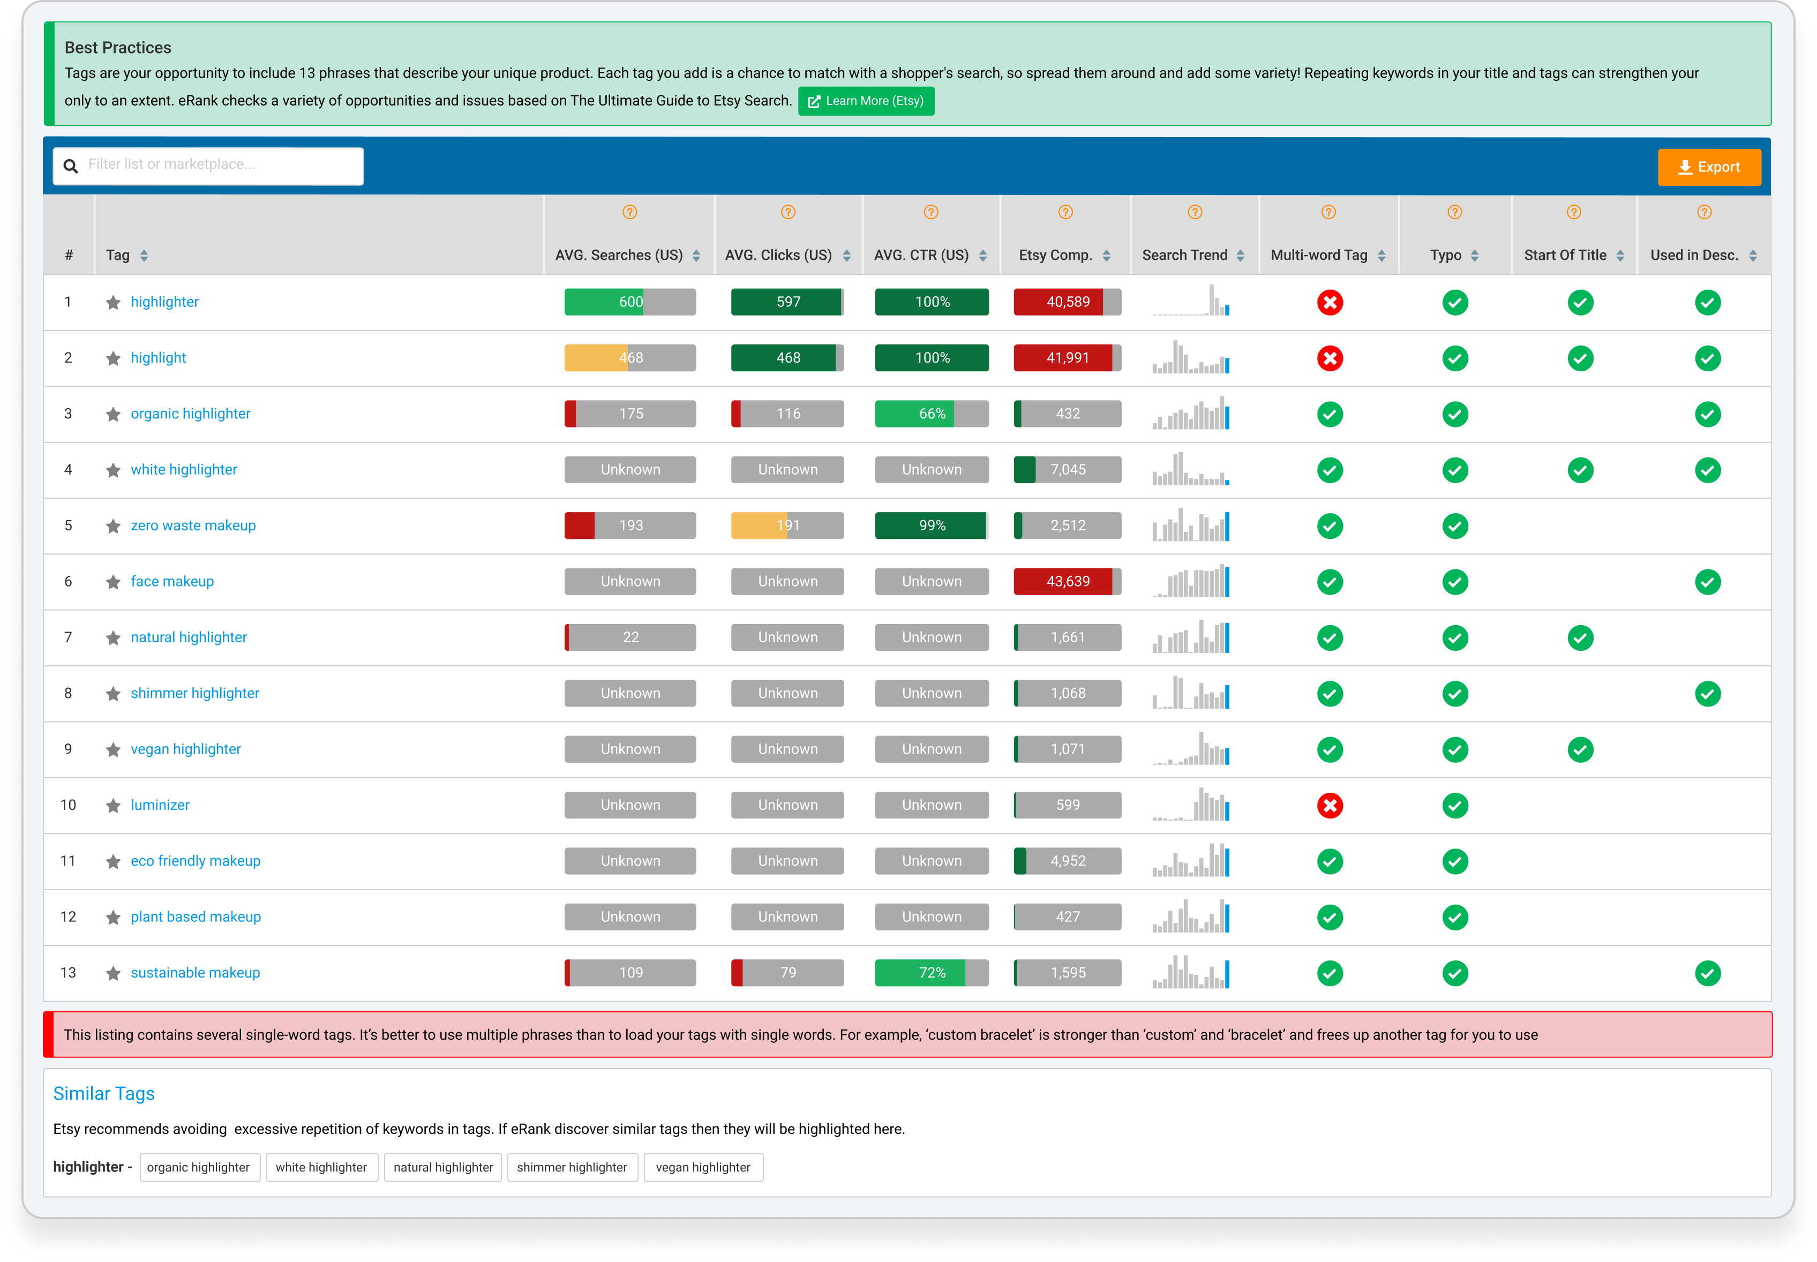Open the plant based makeup link
The height and width of the screenshot is (1262, 1817).
[x=196, y=917]
